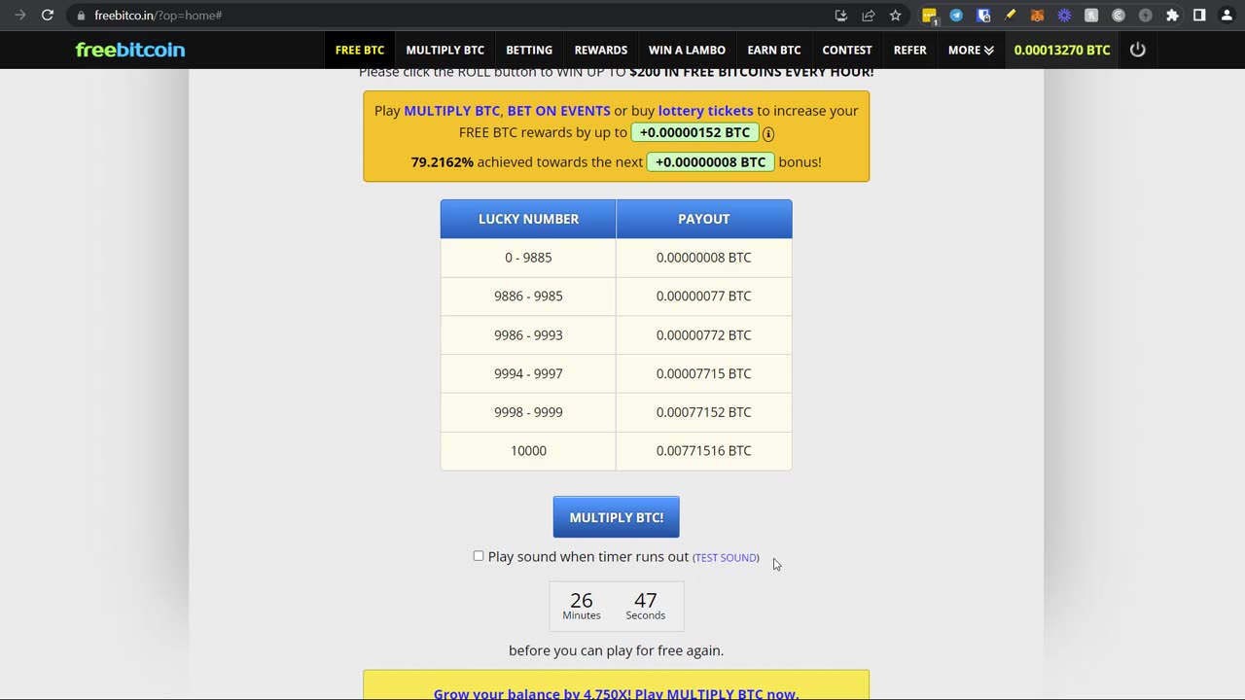1245x700 pixels.
Task: Open Extensions puzzle piece menu
Action: pyautogui.click(x=1172, y=16)
